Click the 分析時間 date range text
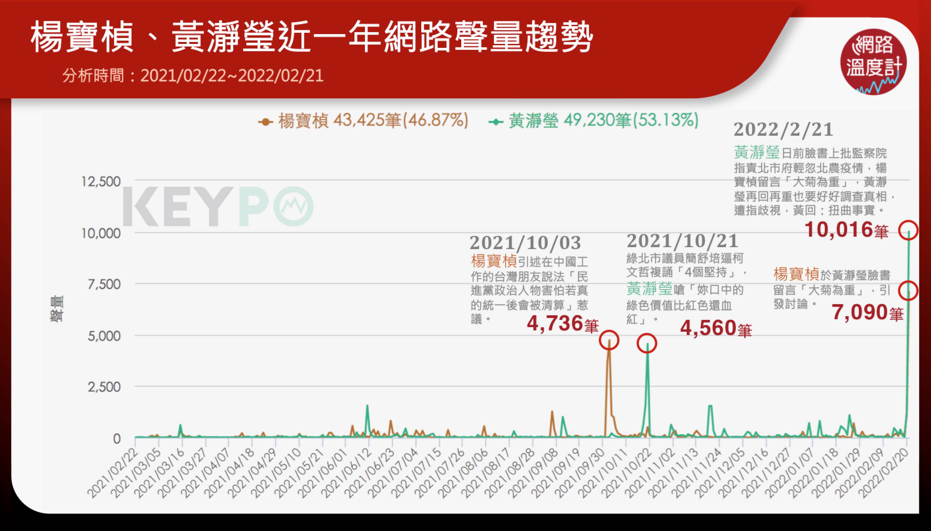The image size is (931, 531). 193,76
